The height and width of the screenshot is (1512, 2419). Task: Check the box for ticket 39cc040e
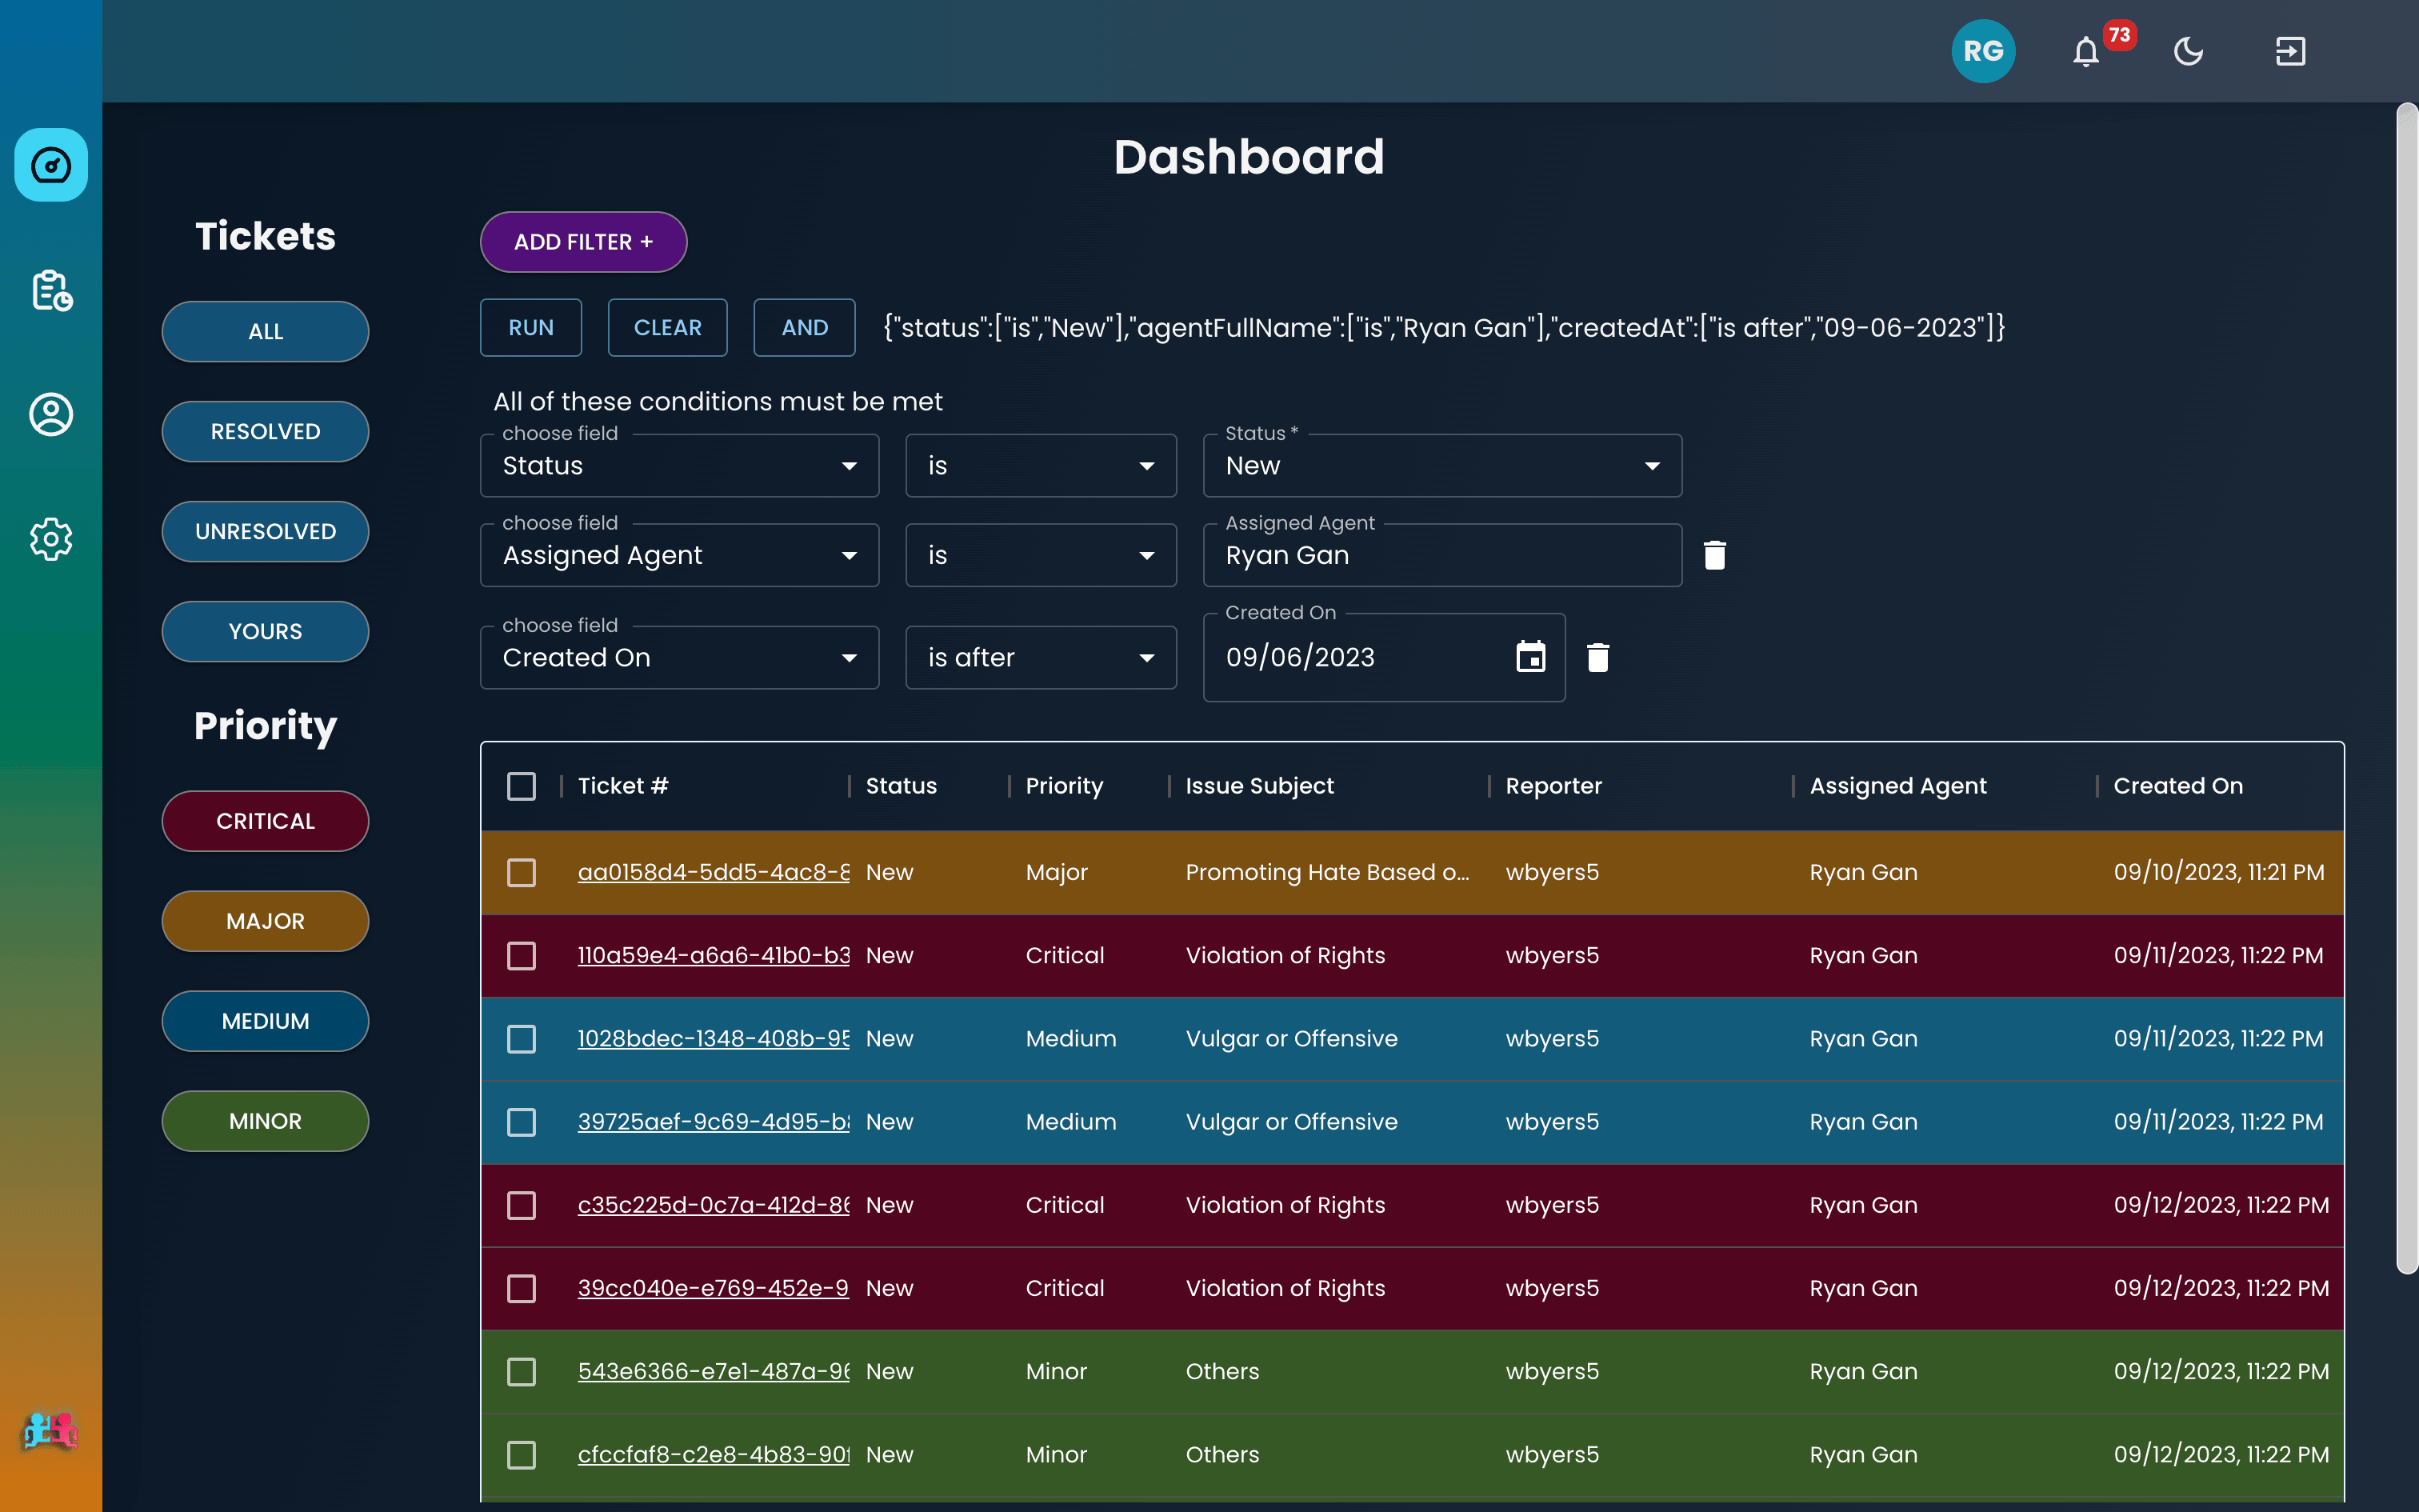[x=521, y=1288]
